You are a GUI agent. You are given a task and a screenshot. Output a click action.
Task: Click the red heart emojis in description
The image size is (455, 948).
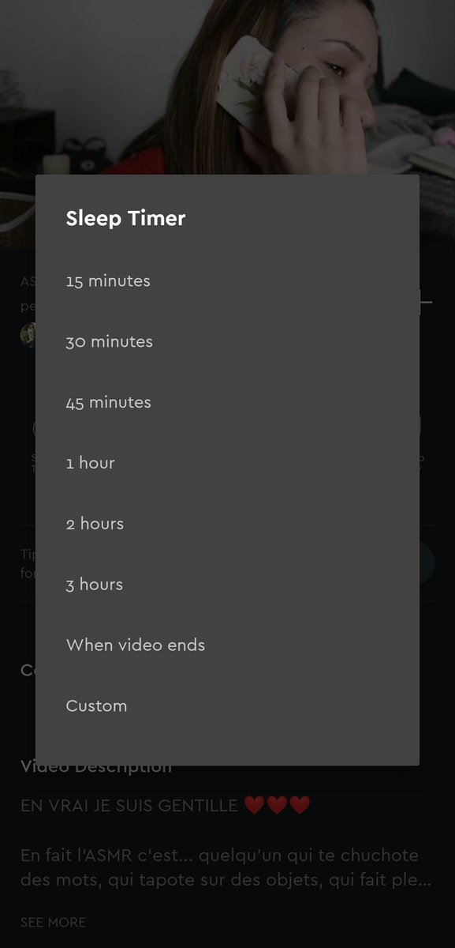pos(278,806)
